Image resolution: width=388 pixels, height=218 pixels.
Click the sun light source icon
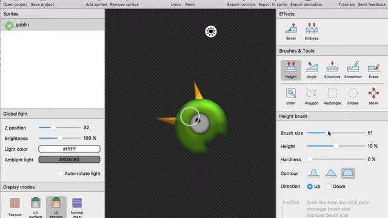211,31
